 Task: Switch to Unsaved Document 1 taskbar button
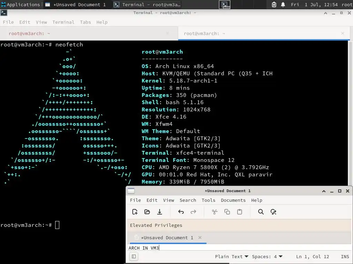coord(77,4)
